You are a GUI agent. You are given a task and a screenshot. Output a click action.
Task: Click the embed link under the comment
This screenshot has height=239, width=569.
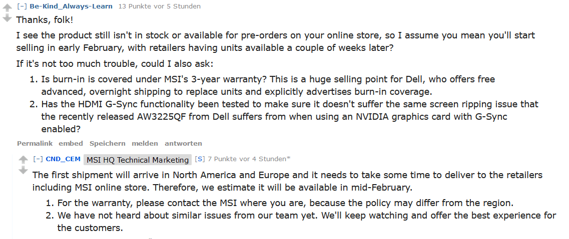(x=71, y=144)
